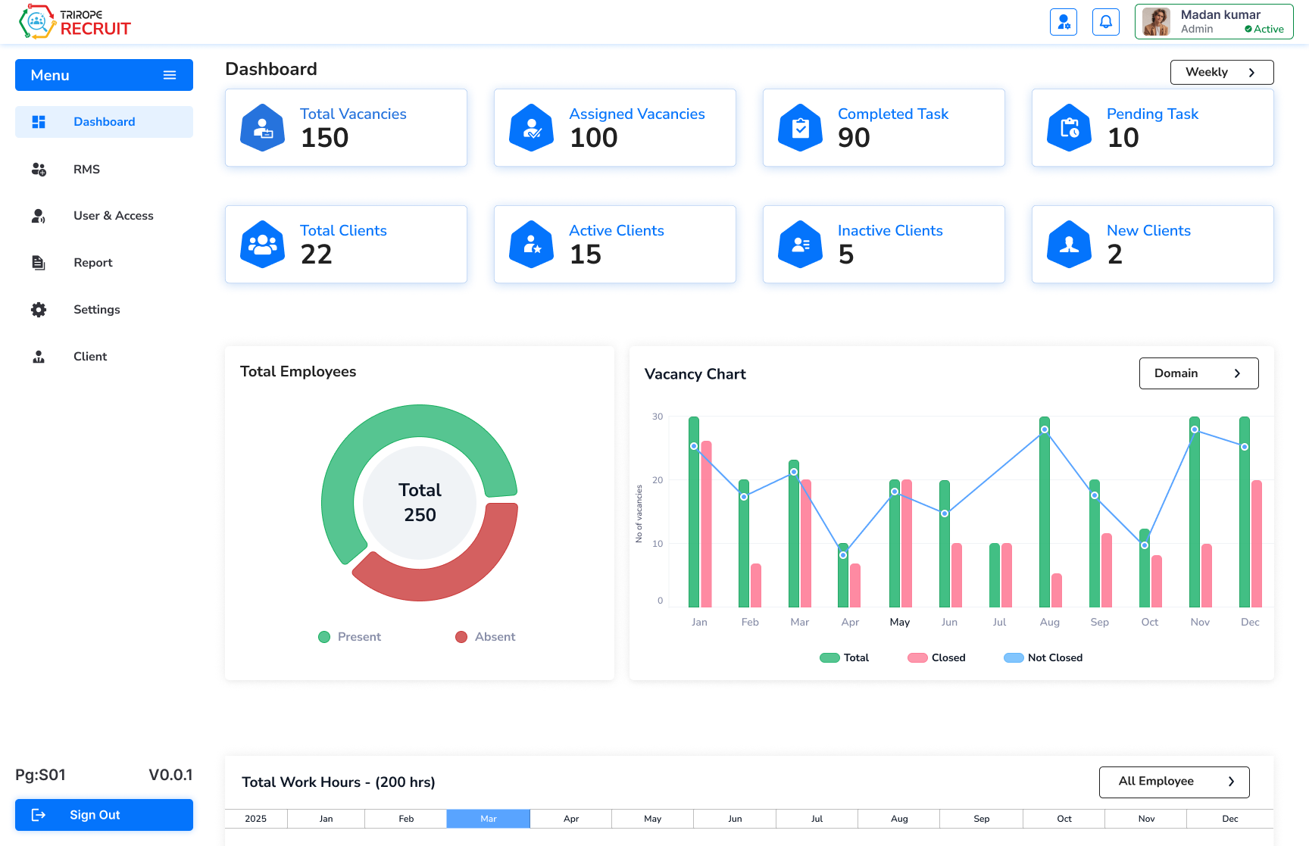Screen dimensions: 1309x846
Task: Click the Settings gear icon
Action: point(39,309)
